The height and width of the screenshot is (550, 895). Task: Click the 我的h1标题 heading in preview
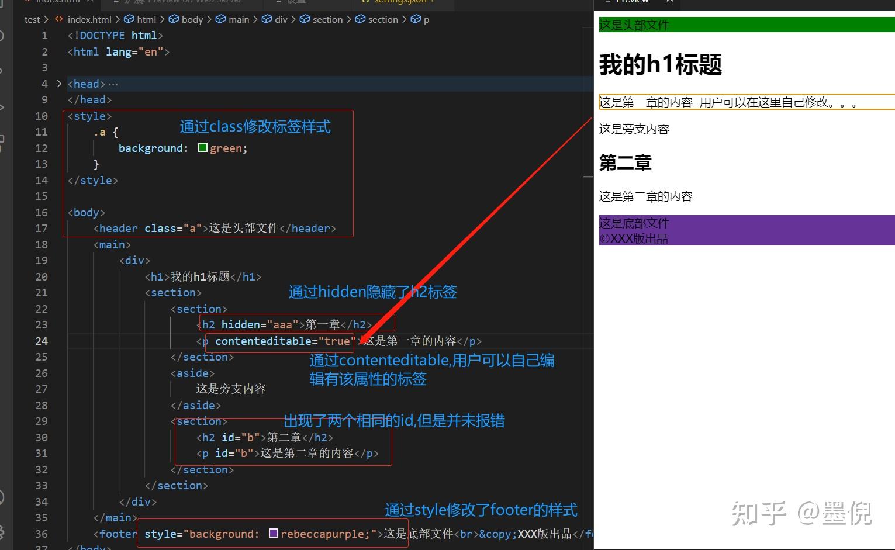[x=661, y=64]
